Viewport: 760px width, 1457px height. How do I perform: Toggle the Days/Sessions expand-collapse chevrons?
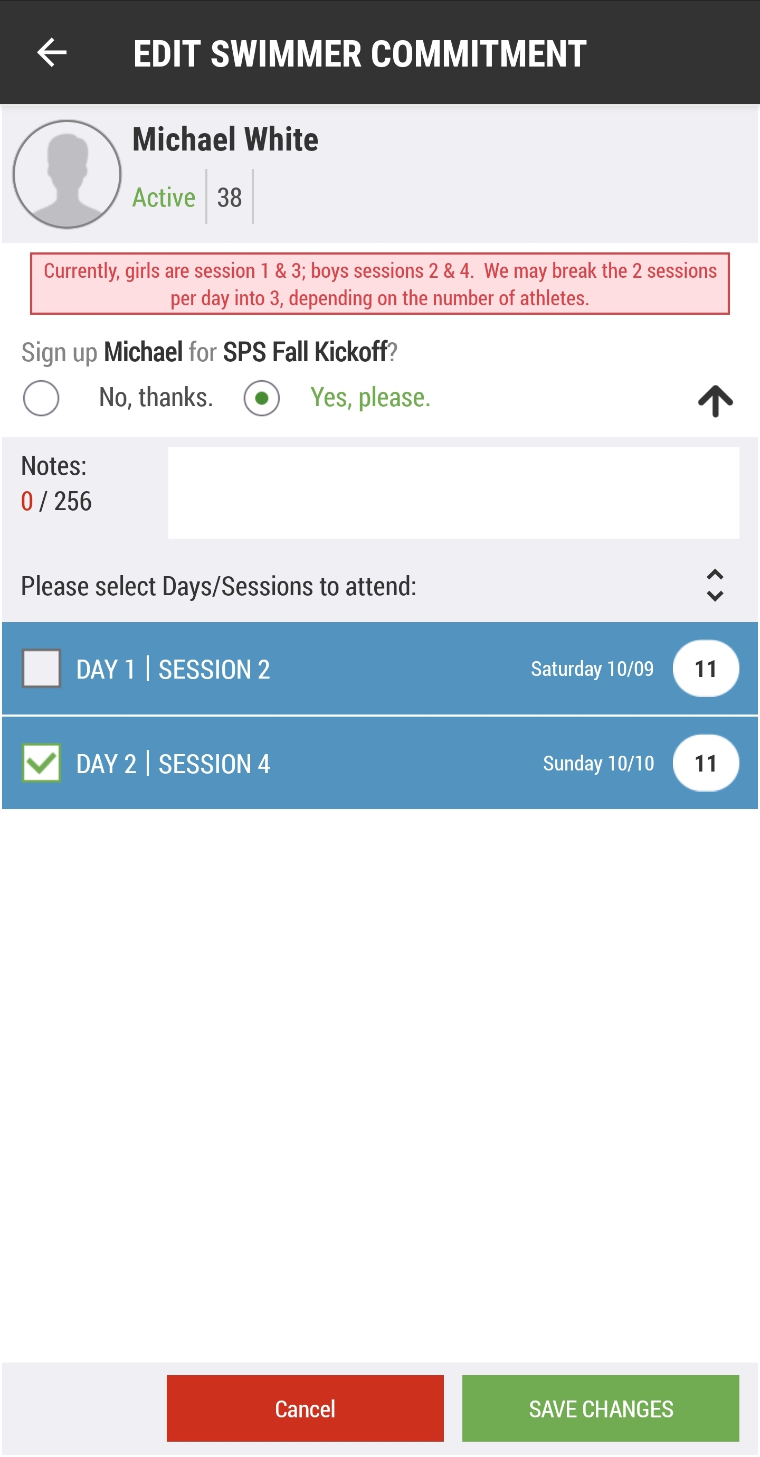click(715, 586)
